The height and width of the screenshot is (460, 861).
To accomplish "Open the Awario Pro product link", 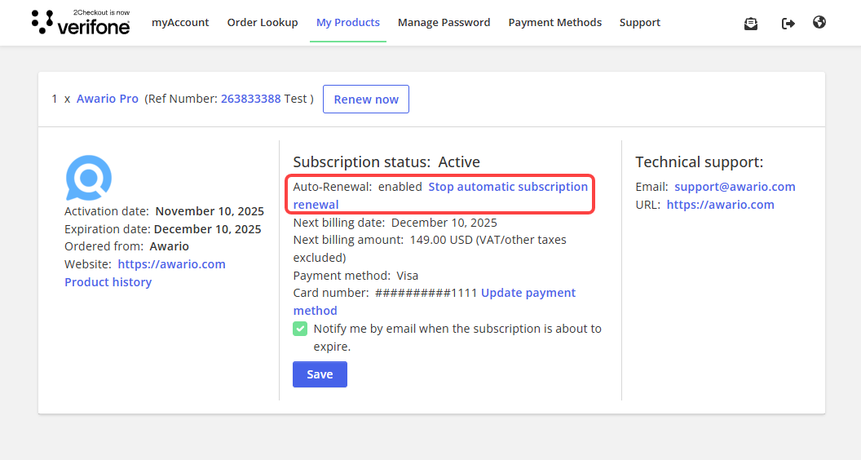I will (x=108, y=99).
